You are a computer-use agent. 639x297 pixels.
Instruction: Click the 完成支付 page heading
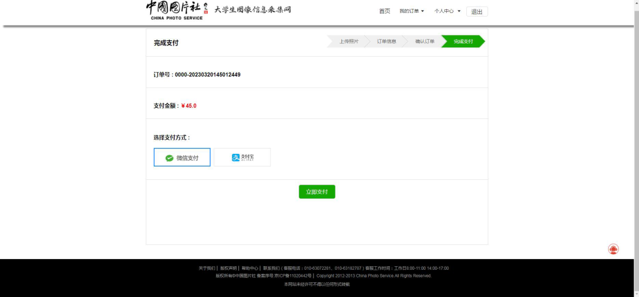[166, 43]
